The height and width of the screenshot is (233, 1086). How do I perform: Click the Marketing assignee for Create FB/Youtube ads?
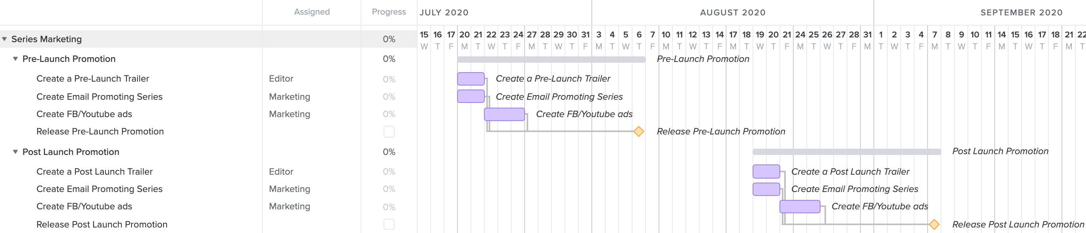click(x=290, y=114)
